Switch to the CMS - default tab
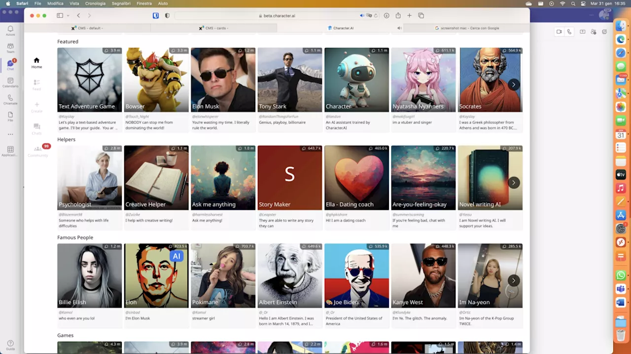The width and height of the screenshot is (631, 354). pyautogui.click(x=87, y=28)
